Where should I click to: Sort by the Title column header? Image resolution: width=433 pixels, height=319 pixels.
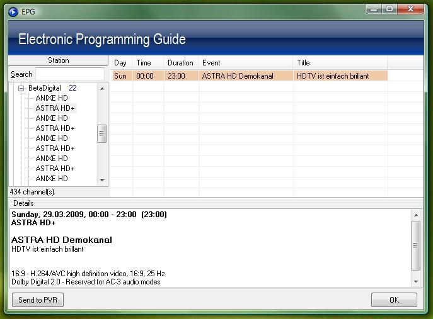(x=340, y=63)
